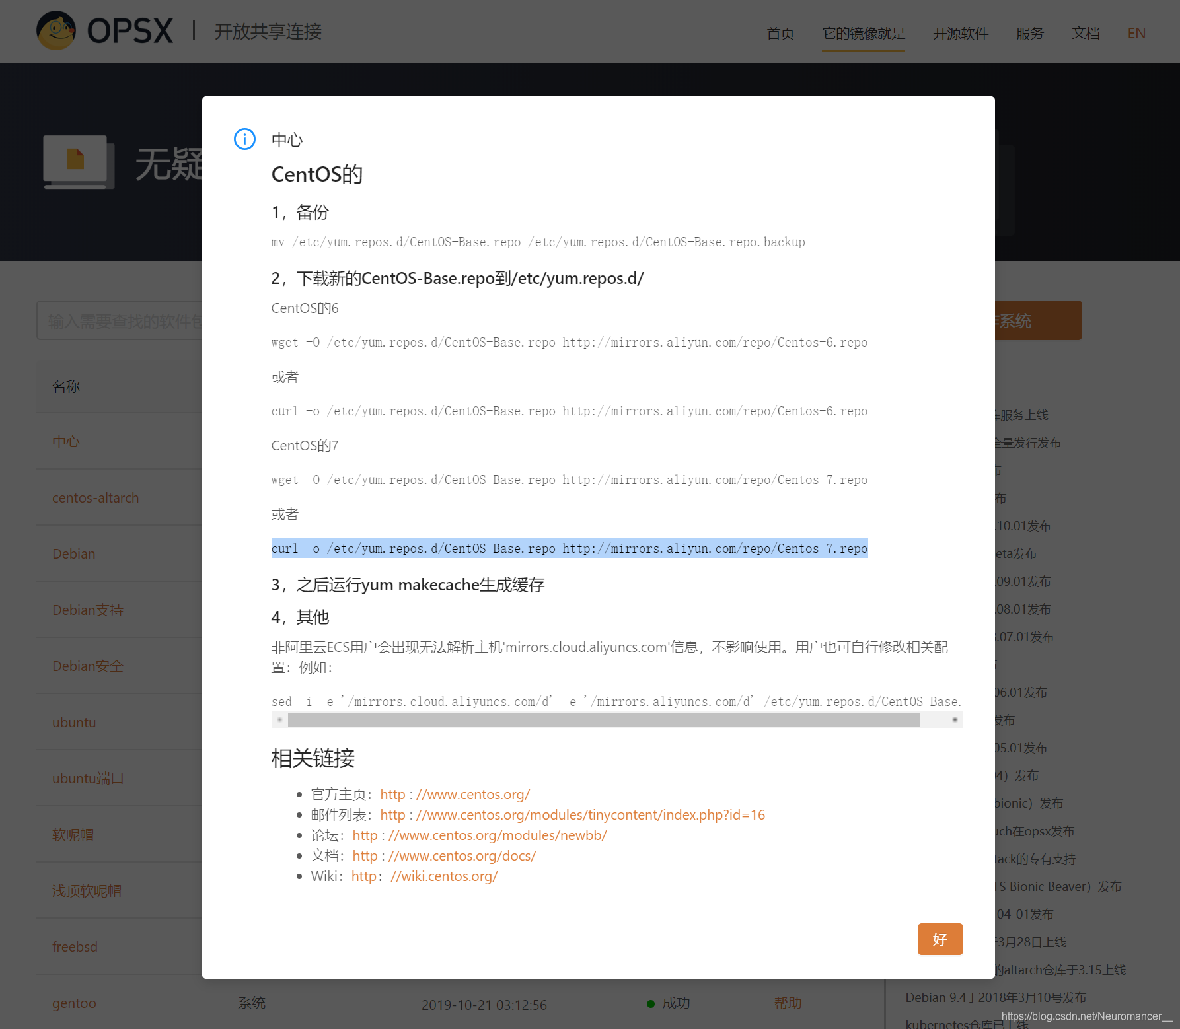
Task: Open the Debian安全 mirror link
Action: tap(88, 666)
